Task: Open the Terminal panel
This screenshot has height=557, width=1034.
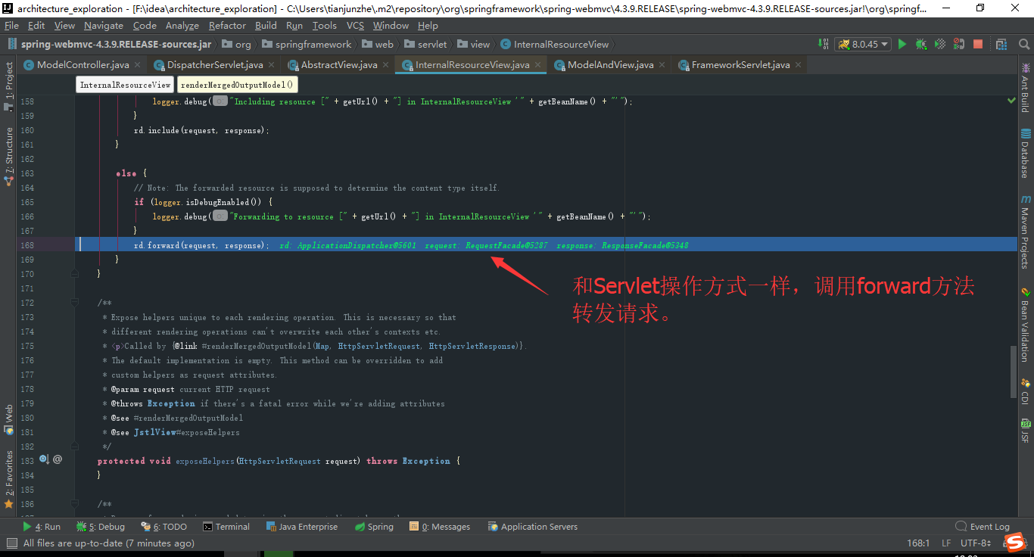Action: 226,526
